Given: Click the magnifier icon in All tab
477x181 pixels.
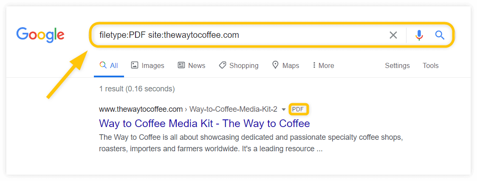Looking at the screenshot, I should point(103,65).
